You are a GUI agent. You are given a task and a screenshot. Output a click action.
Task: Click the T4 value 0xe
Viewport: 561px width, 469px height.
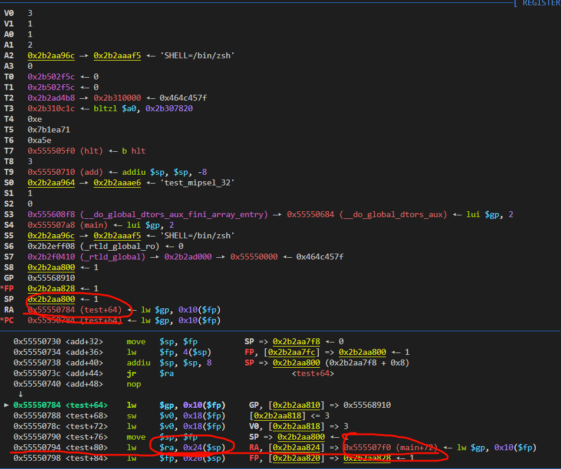35,119
